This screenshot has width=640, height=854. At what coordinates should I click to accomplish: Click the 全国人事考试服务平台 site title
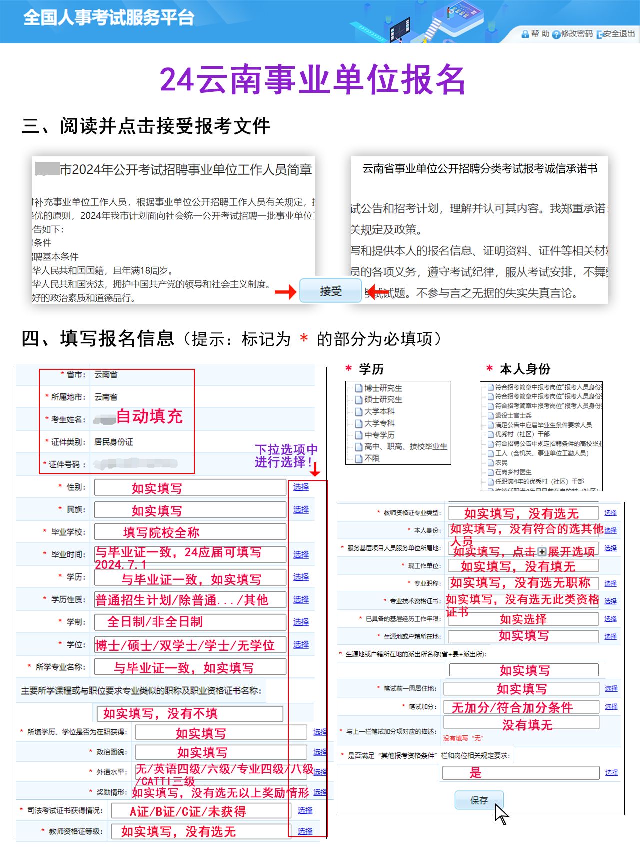point(108,18)
